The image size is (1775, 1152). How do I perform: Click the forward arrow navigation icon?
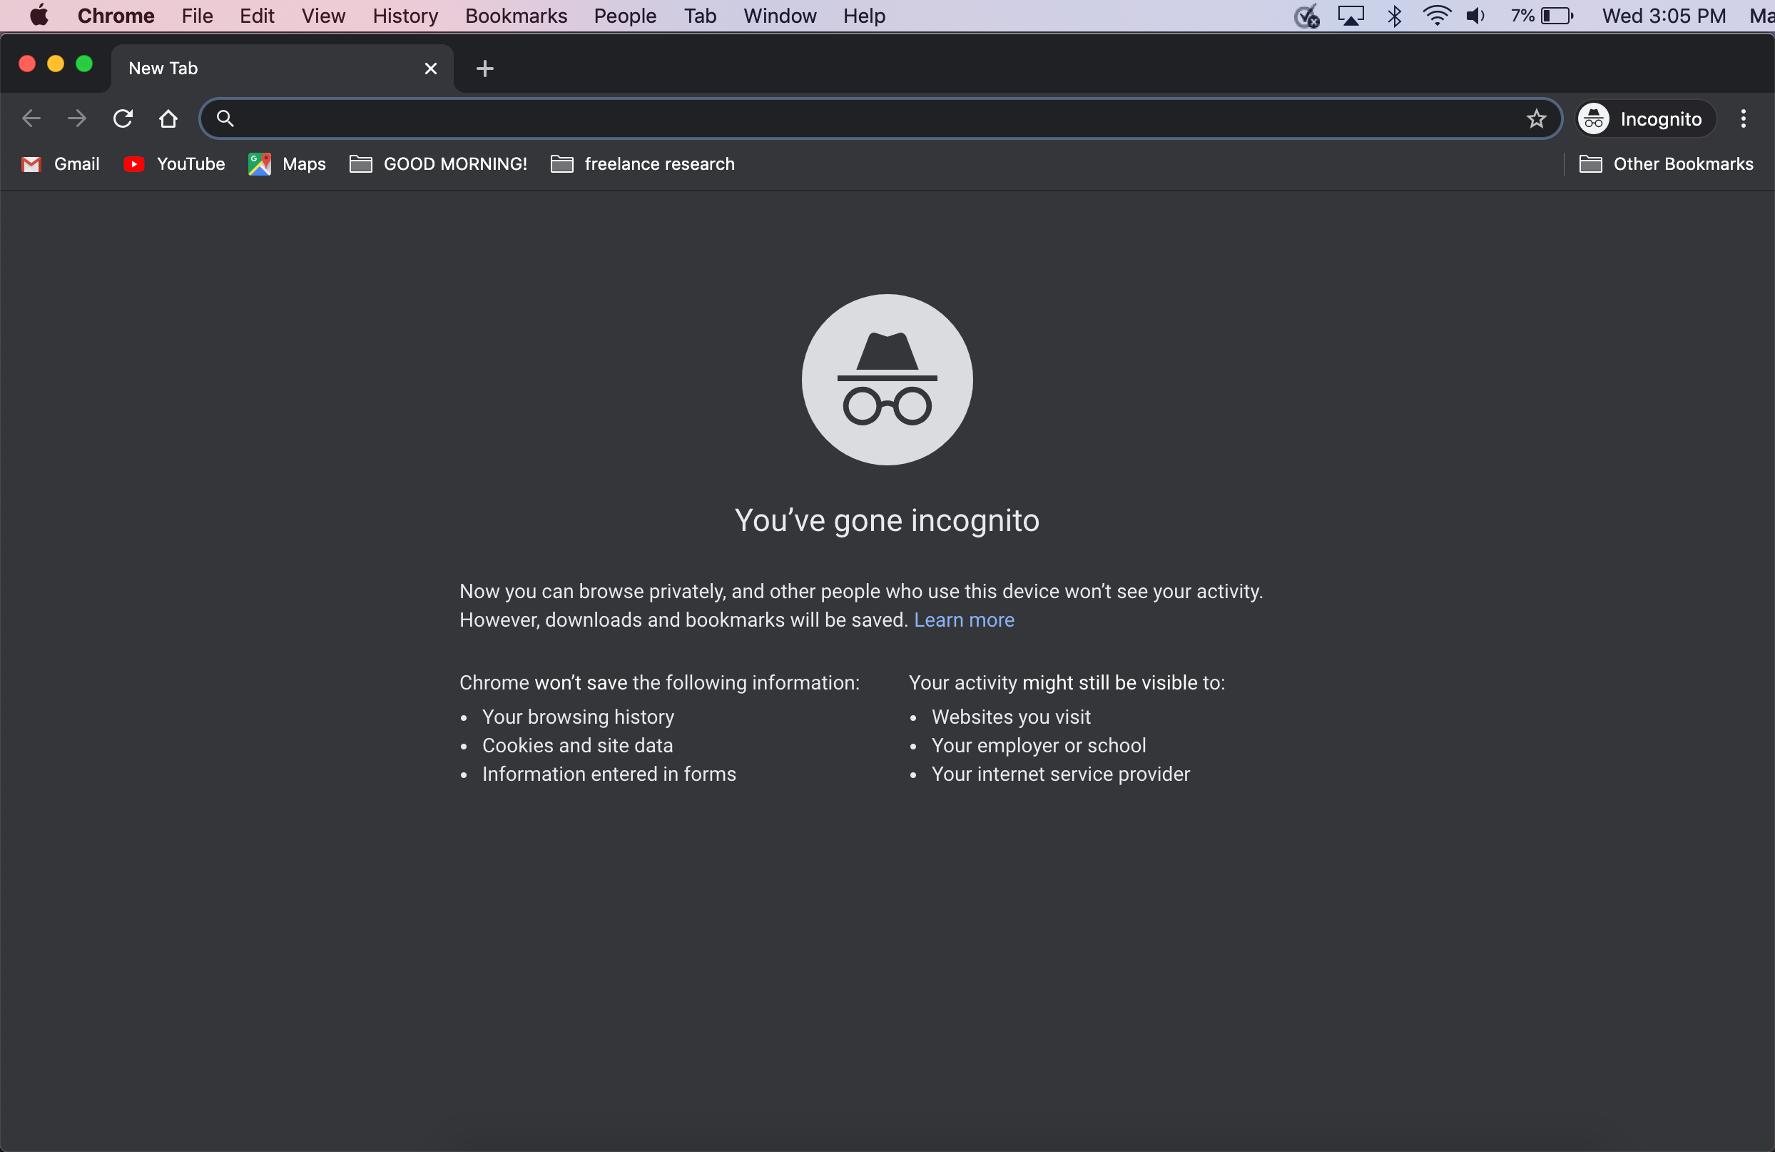(x=77, y=118)
